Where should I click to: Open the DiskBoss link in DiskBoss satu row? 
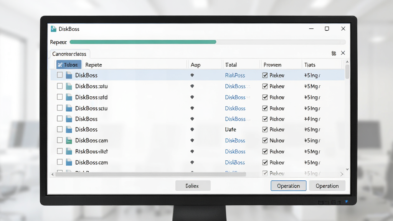pos(235,86)
